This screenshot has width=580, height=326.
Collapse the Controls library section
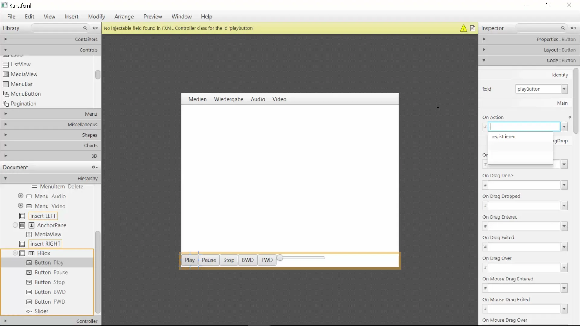pos(5,50)
